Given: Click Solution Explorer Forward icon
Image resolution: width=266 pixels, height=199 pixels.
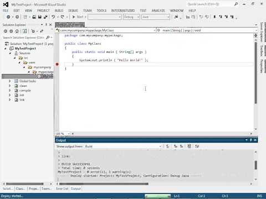Looking at the screenshot, I should (11, 31).
